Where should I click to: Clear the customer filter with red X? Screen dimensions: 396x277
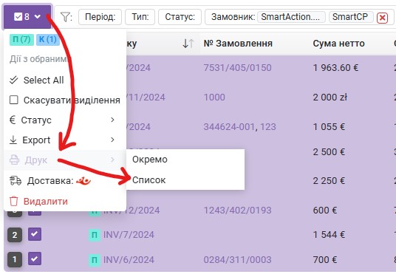(x=382, y=18)
